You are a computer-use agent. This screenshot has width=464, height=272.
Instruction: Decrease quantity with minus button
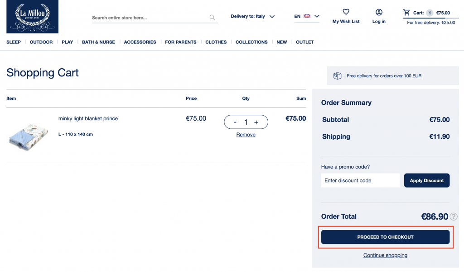coord(235,122)
